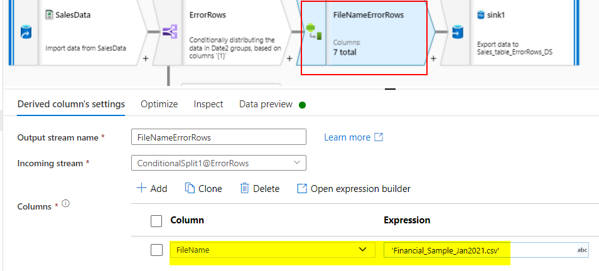Click the FileNameErrorRows derived column icon
The height and width of the screenshot is (271, 599).
click(314, 32)
